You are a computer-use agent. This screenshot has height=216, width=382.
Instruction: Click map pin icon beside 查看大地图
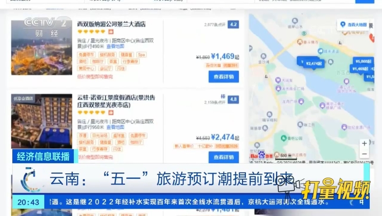point(343,24)
